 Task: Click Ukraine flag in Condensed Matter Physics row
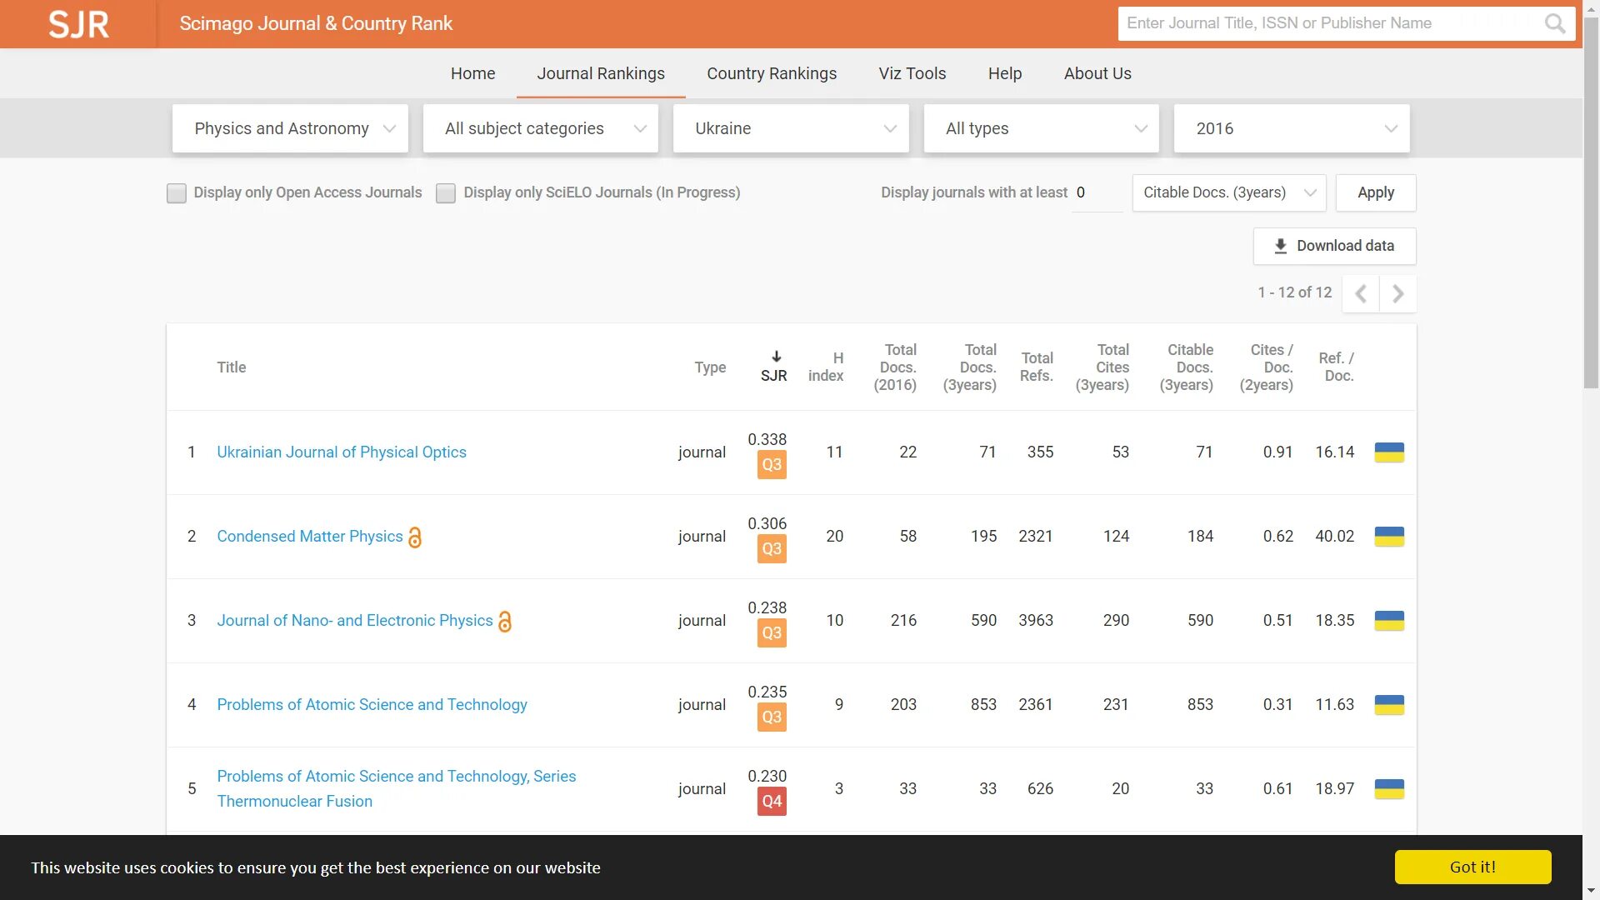1389,537
